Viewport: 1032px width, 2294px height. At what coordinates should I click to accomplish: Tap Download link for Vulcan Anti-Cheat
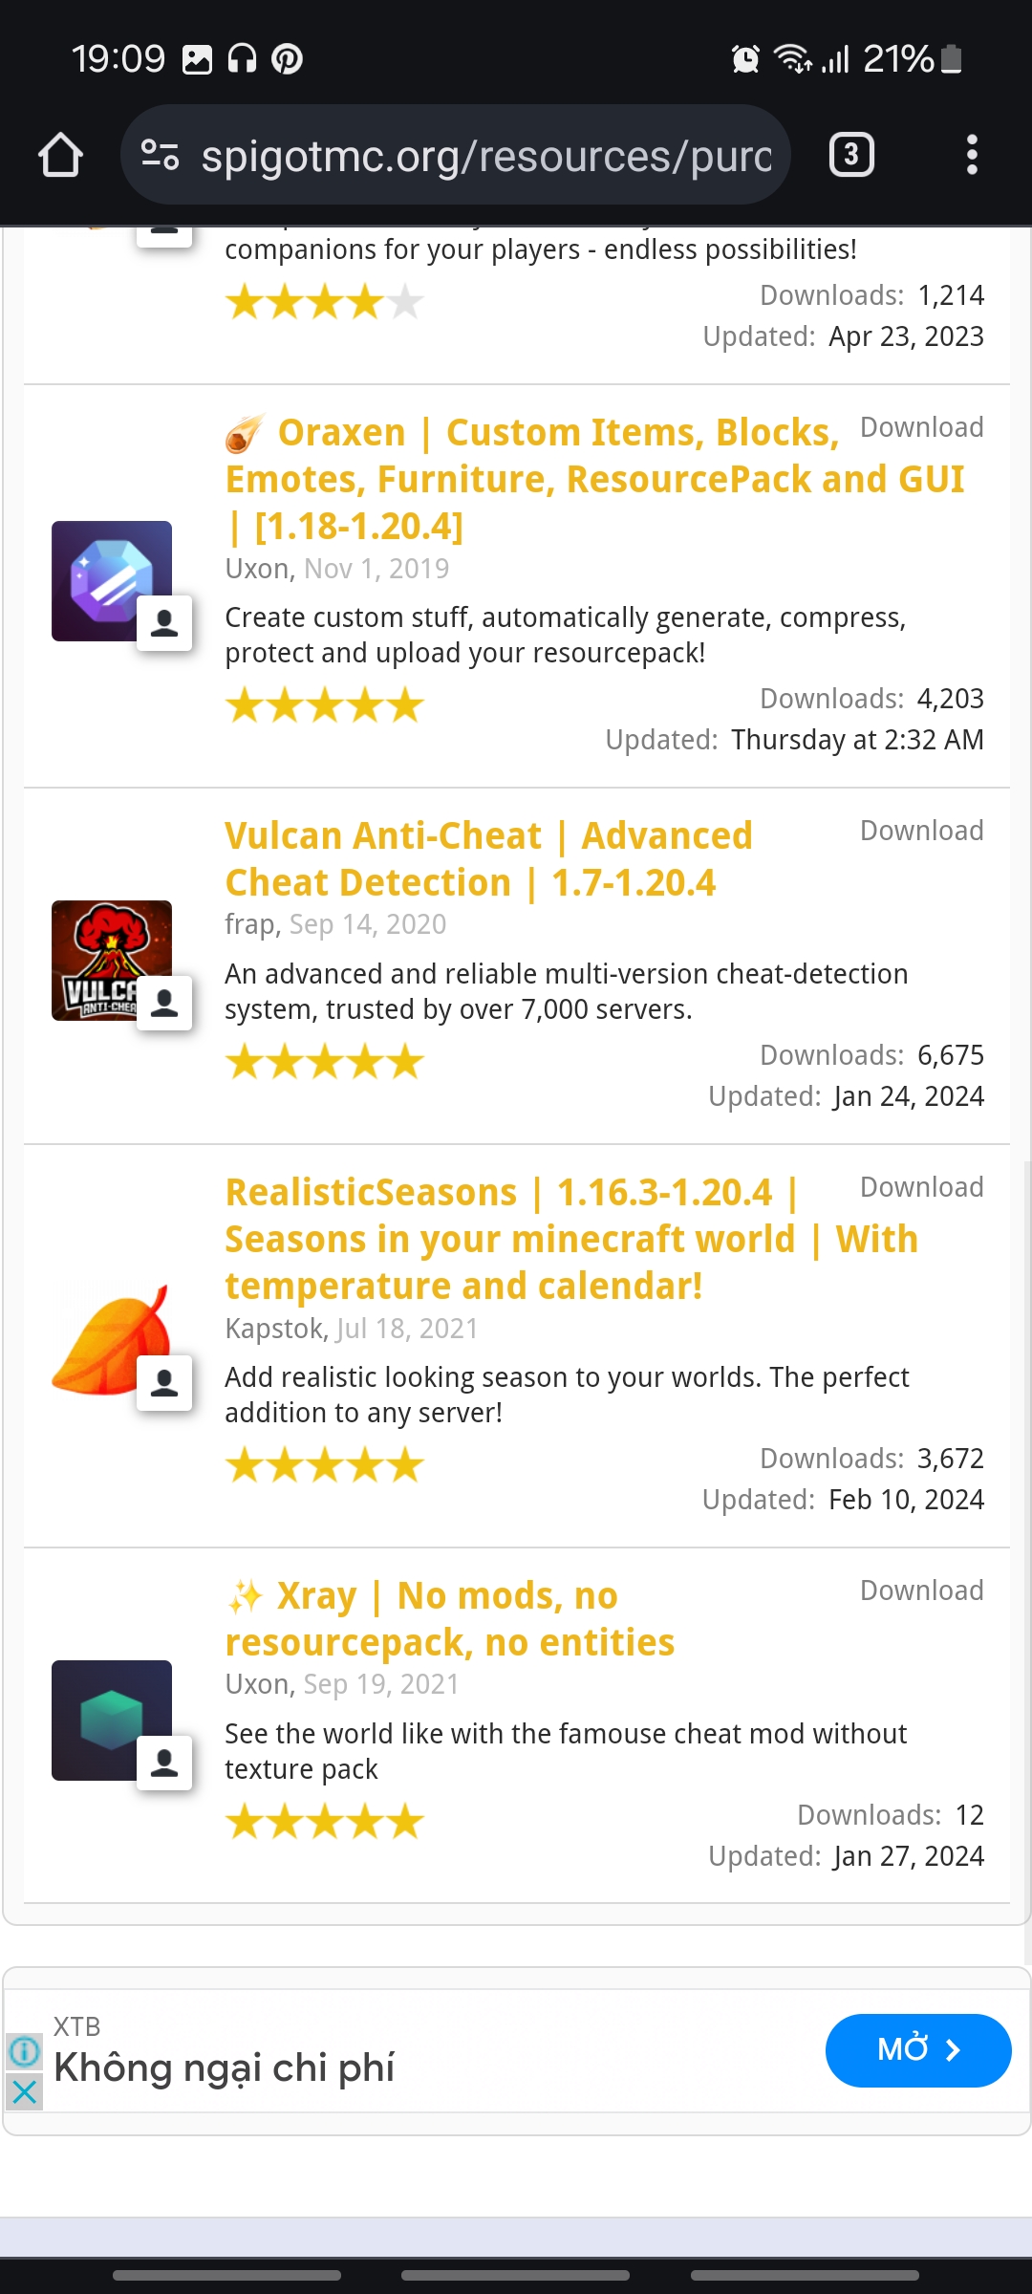coord(921,831)
